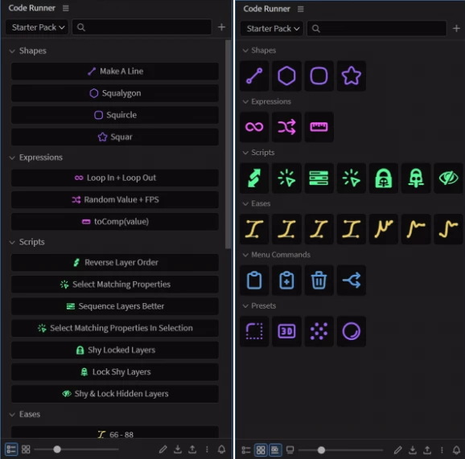The width and height of the screenshot is (465, 459).
Task: Focus the search field in left panel
Action: tap(142, 27)
